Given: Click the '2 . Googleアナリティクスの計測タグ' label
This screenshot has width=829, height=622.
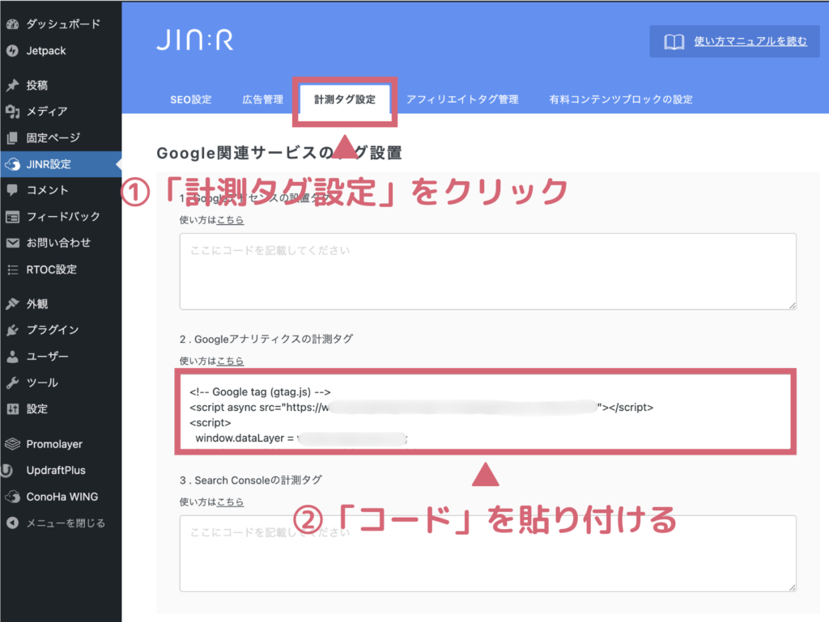Looking at the screenshot, I should (266, 339).
